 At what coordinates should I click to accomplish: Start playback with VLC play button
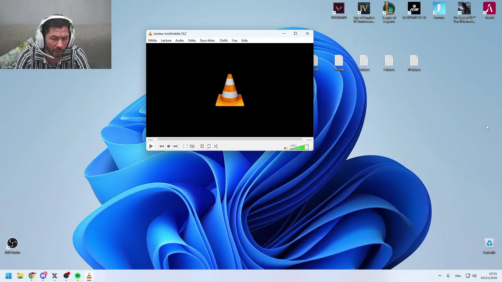pos(151,146)
